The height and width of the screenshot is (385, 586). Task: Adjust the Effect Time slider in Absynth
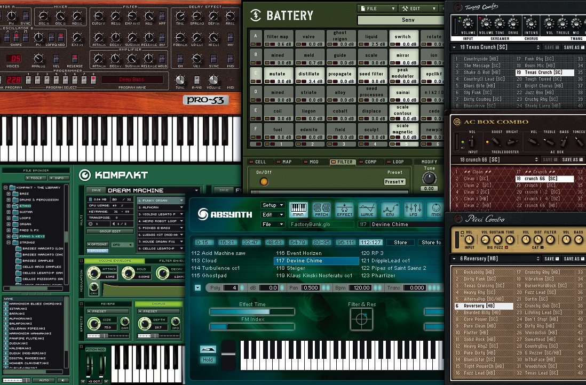[252, 311]
